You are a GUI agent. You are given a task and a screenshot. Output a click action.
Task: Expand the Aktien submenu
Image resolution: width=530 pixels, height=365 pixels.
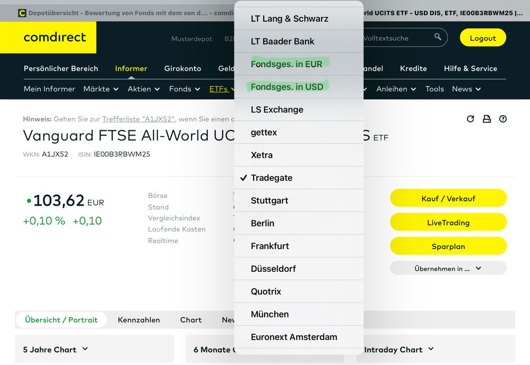click(143, 89)
